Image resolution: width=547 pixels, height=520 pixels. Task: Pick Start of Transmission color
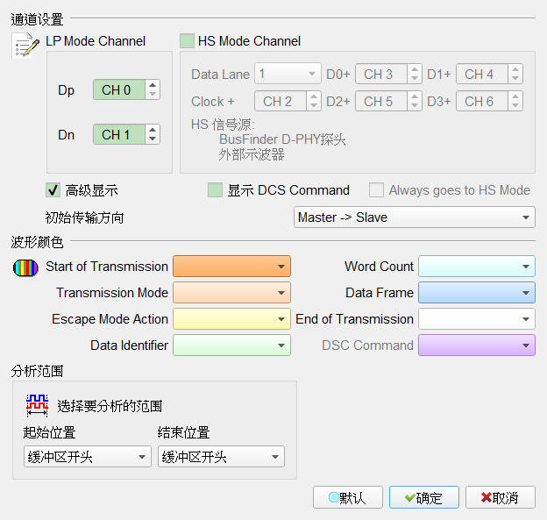tap(231, 267)
